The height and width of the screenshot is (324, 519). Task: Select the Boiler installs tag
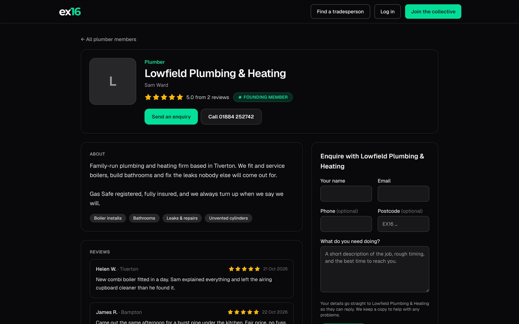point(108,218)
